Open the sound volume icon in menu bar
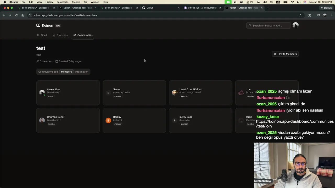 [265, 2]
